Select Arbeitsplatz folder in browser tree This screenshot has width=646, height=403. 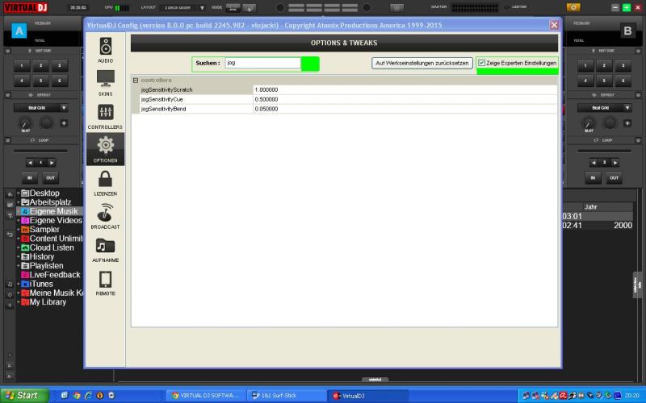[x=50, y=202]
